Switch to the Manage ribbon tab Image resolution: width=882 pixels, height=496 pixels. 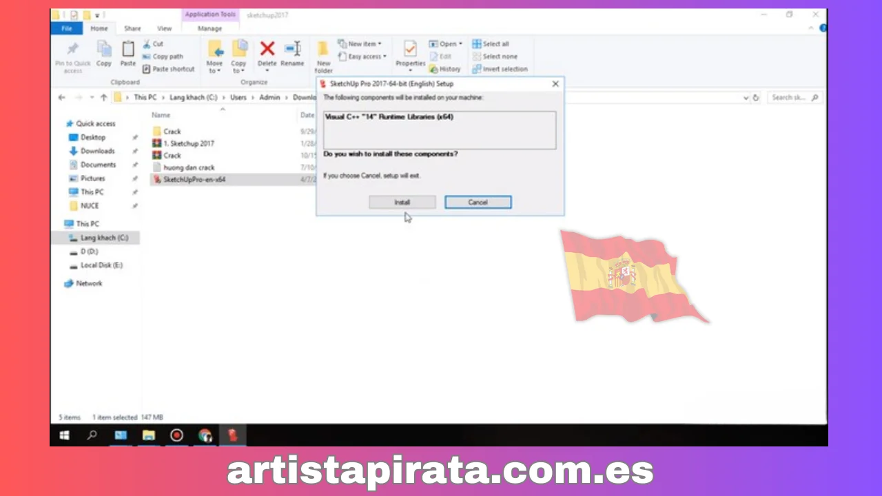(209, 28)
